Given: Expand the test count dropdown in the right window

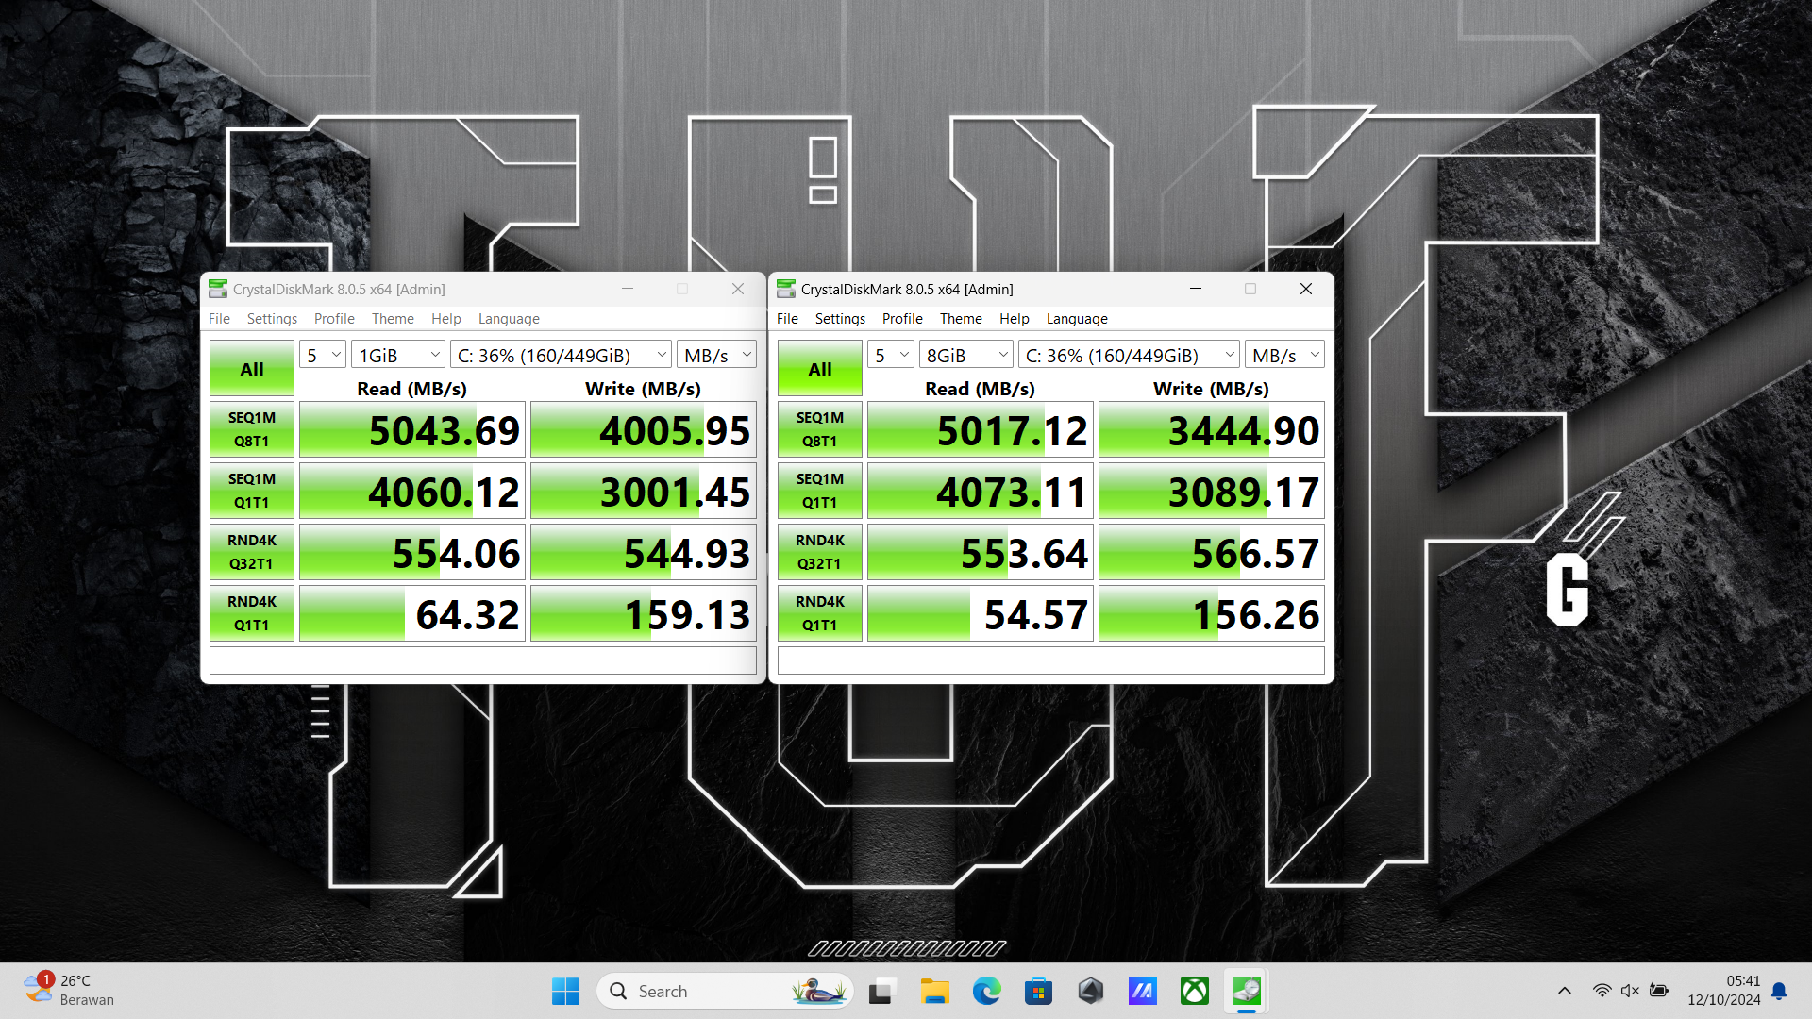Looking at the screenshot, I should pos(890,356).
